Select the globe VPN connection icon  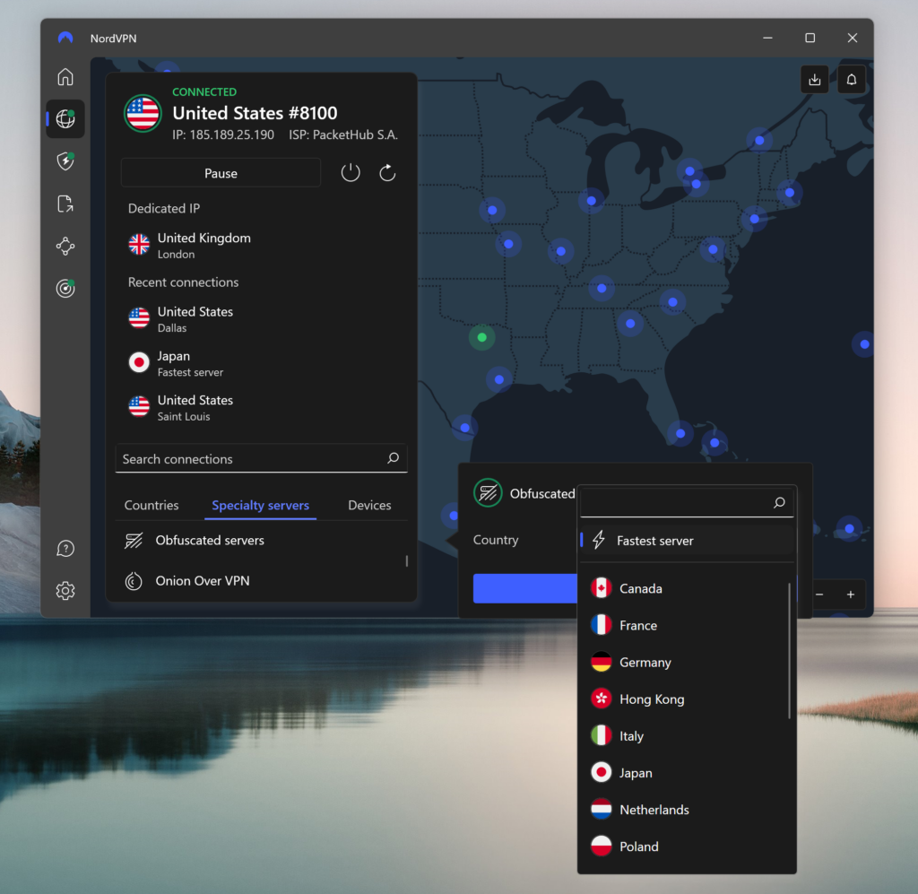65,119
